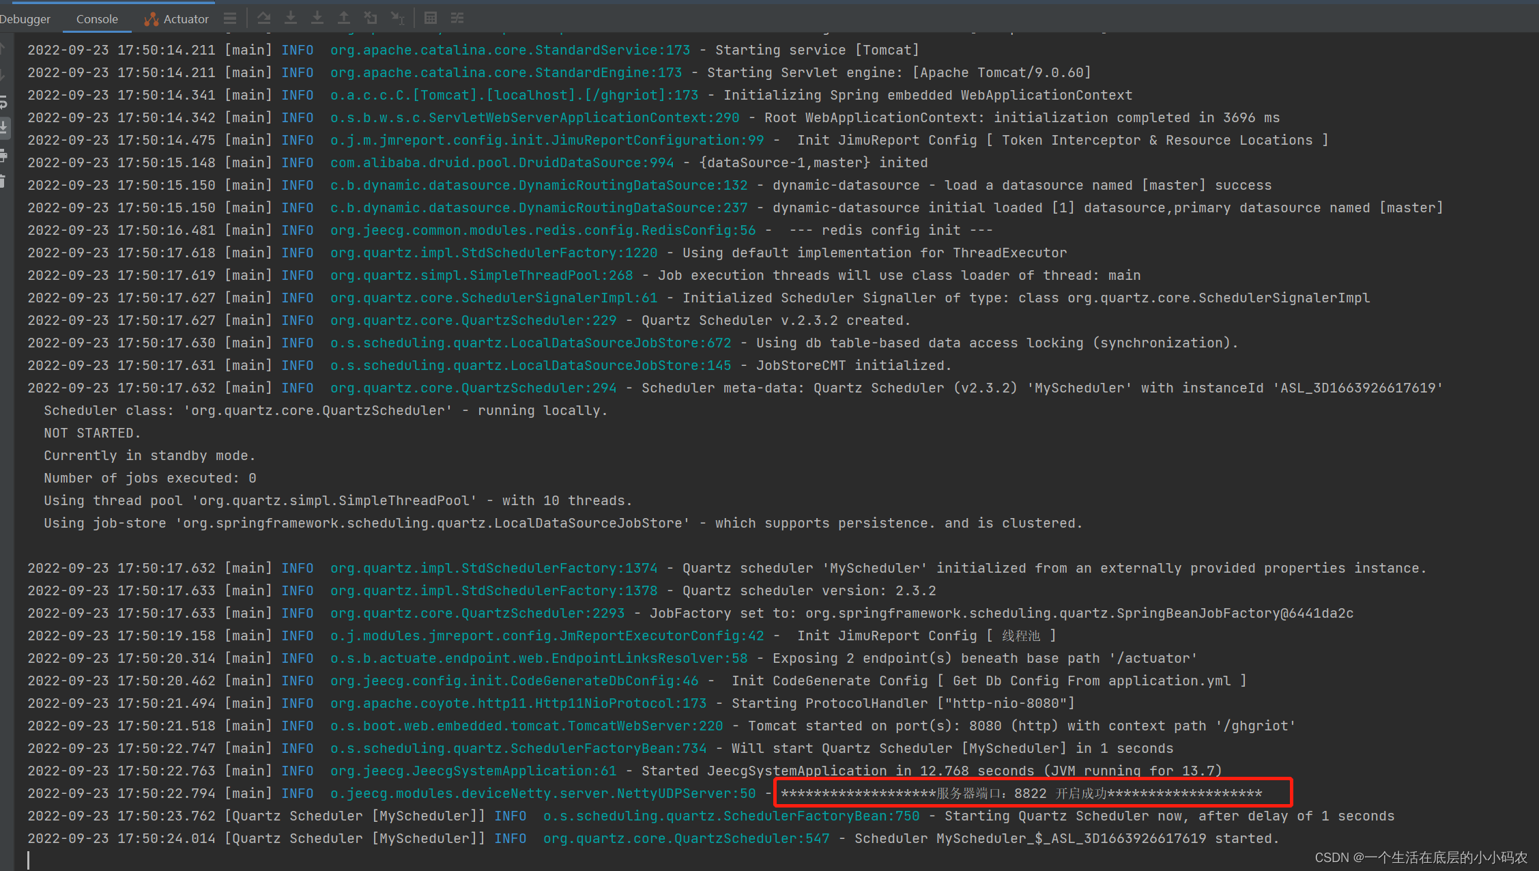Switch to the Debugger tab
1539x871 pixels.
25,19
